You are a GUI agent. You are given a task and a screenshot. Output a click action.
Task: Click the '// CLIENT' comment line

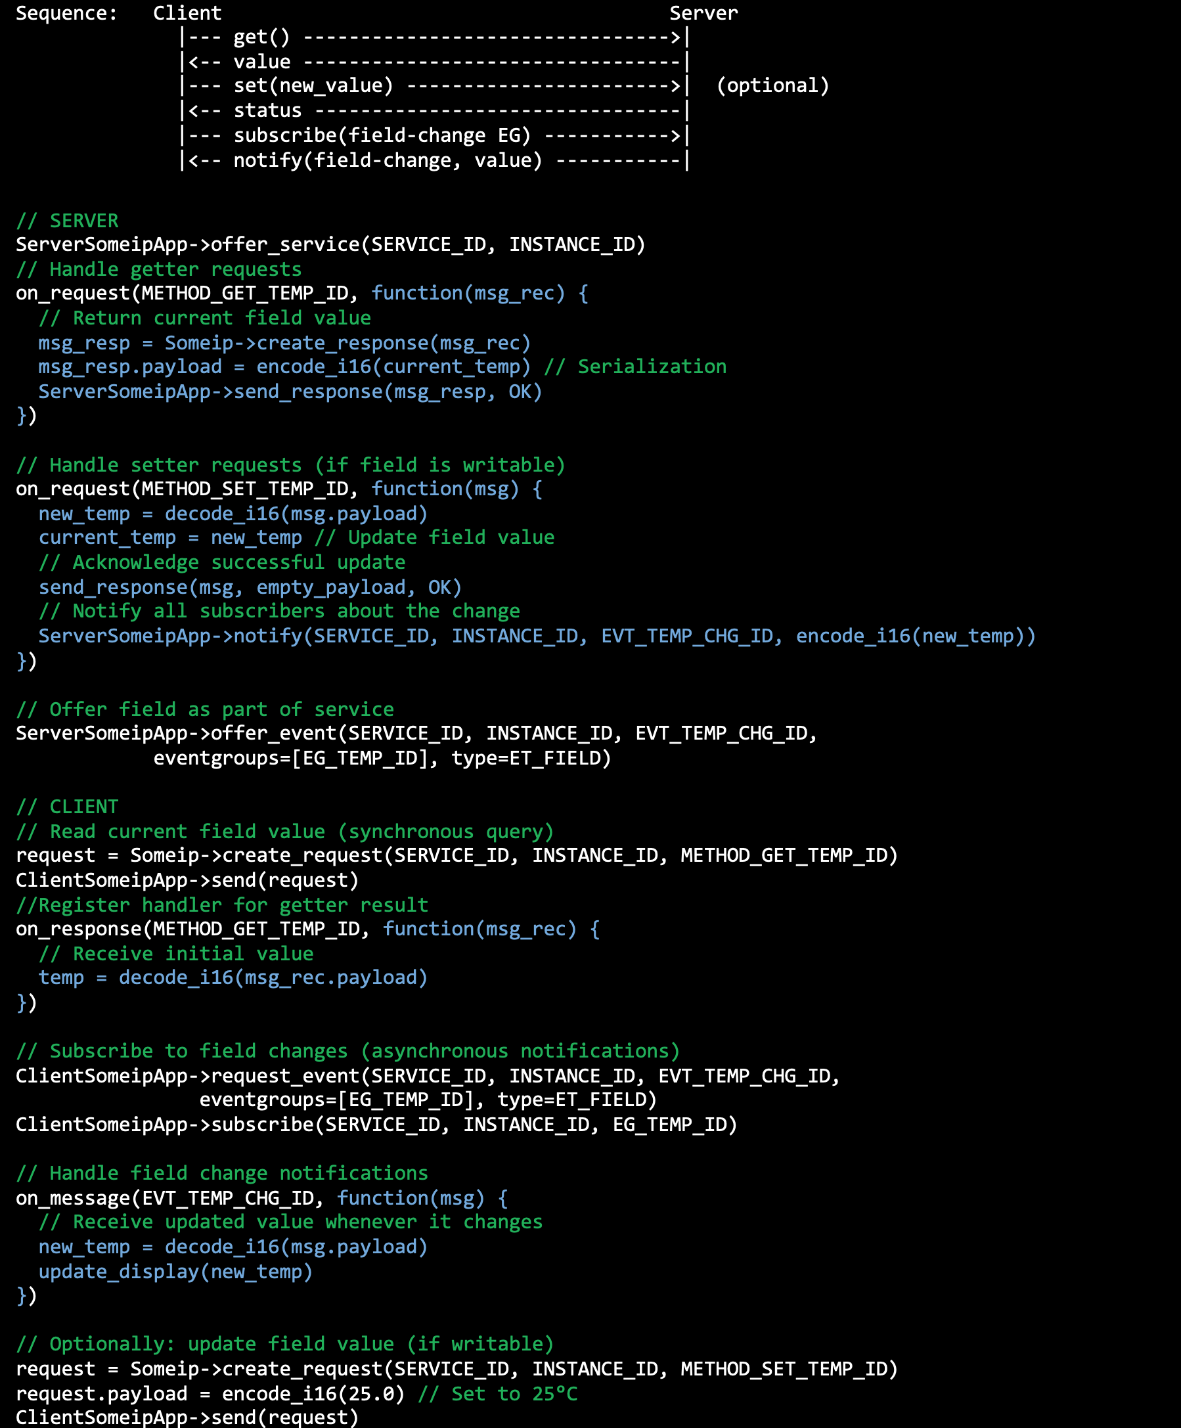click(x=67, y=807)
